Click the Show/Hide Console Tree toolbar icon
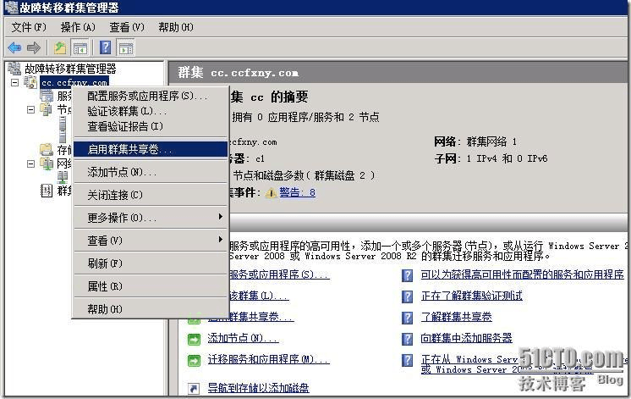 pyautogui.click(x=80, y=47)
